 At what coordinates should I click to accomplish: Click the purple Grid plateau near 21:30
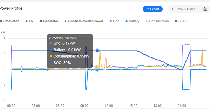click(x=186, y=45)
